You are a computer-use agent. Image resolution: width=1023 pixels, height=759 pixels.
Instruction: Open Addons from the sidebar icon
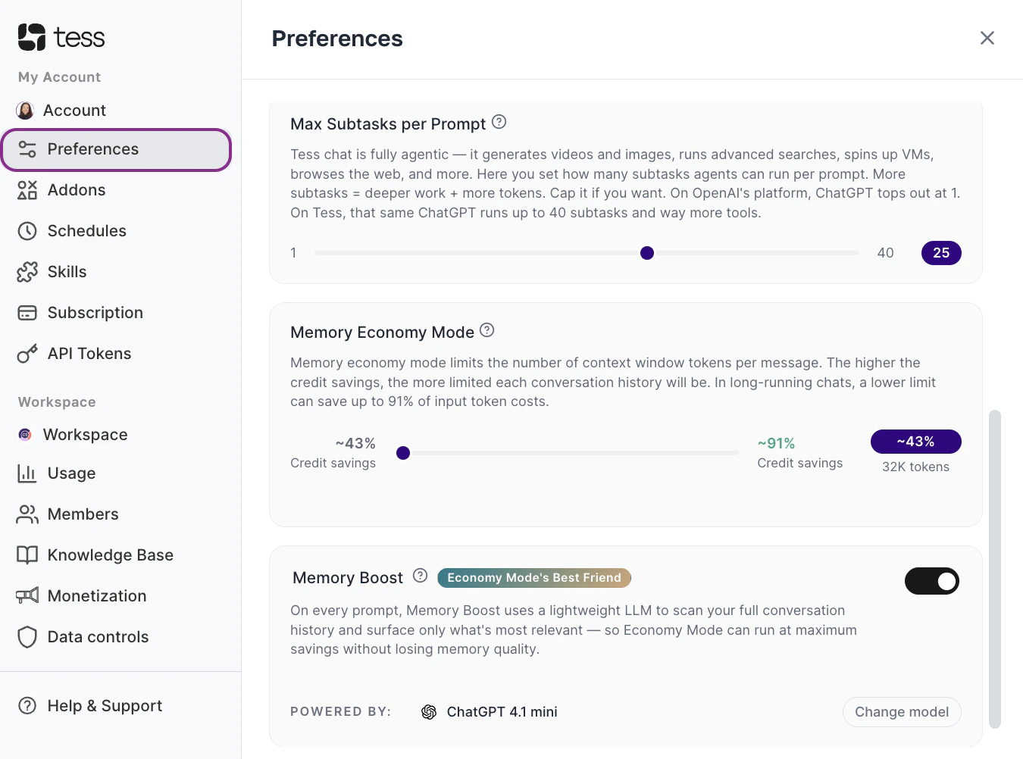click(27, 190)
